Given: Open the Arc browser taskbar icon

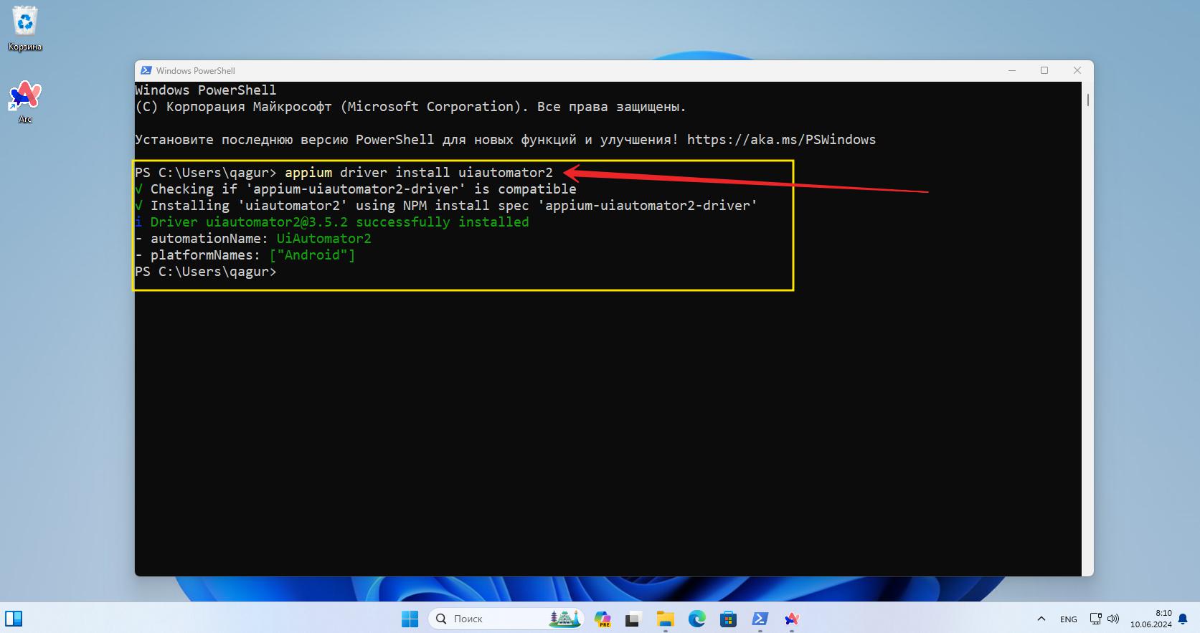Looking at the screenshot, I should tap(792, 619).
